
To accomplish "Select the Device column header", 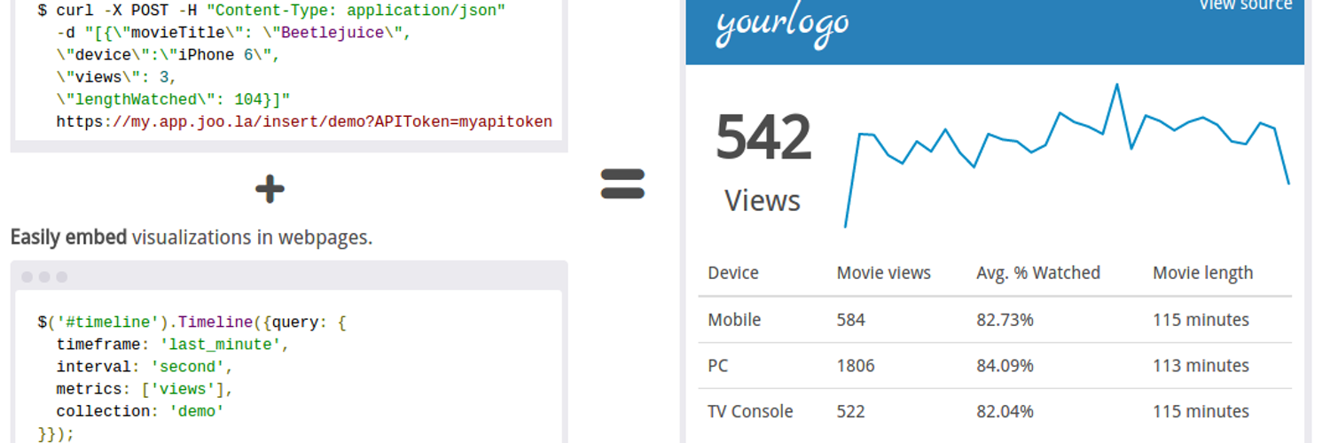I will coord(733,273).
